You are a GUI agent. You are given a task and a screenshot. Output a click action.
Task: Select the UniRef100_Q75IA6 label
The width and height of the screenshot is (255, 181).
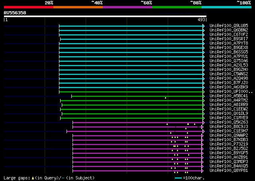tap(229, 61)
